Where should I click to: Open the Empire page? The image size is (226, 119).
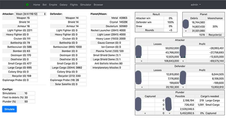click(x=53, y=5)
